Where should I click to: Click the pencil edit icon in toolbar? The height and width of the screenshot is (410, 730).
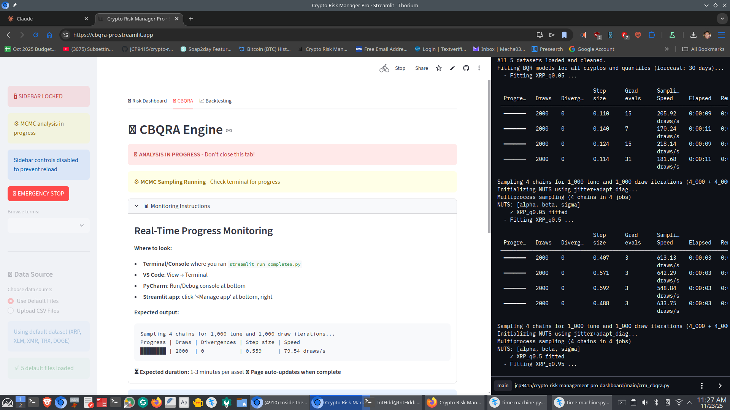(x=452, y=68)
